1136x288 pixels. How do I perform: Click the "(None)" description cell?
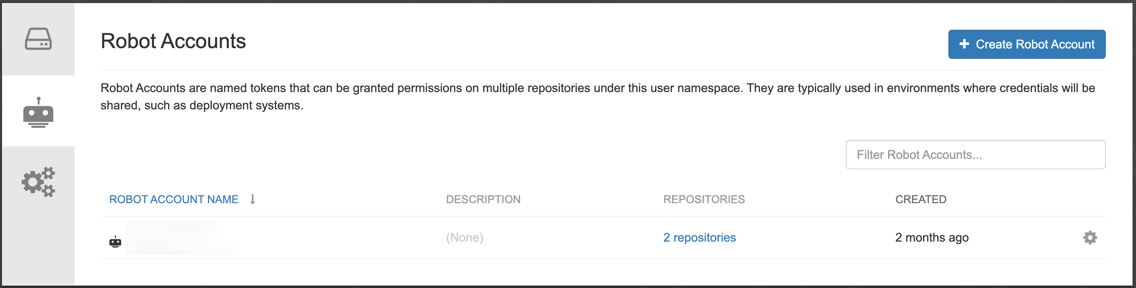464,238
